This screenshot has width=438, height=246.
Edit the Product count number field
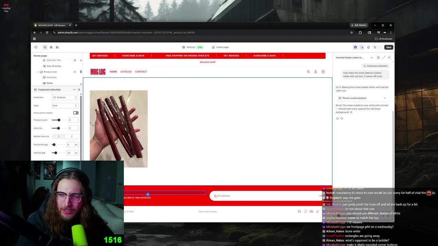(73, 120)
